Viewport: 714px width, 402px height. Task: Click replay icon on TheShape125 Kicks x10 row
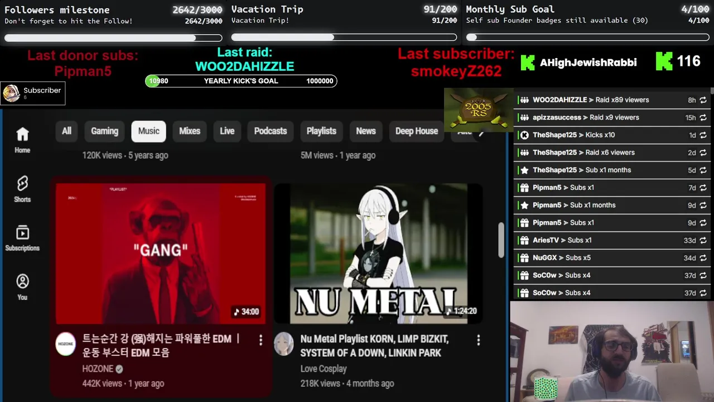click(703, 135)
